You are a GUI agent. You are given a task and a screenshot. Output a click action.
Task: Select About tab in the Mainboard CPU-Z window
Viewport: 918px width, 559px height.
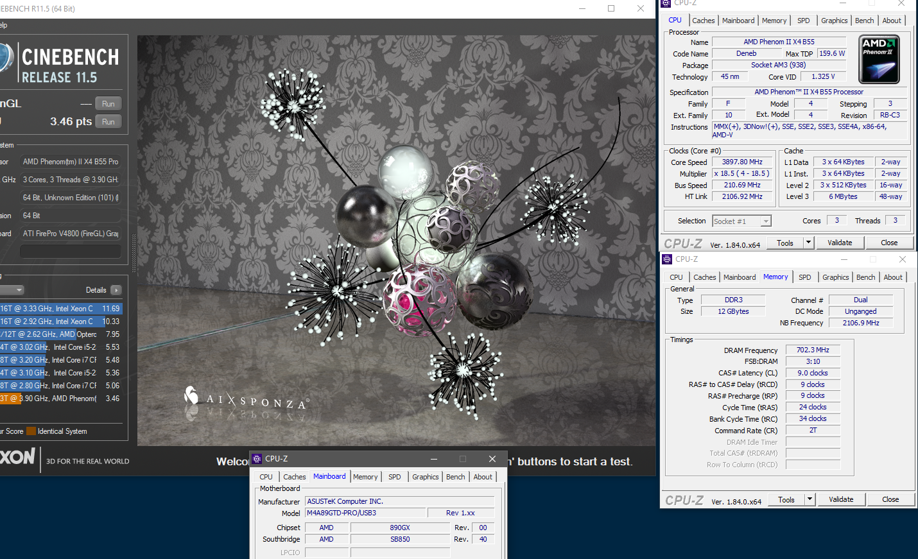(483, 477)
